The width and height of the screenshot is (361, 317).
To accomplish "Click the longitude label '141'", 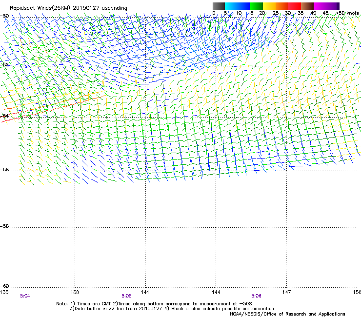I will [145, 292].
